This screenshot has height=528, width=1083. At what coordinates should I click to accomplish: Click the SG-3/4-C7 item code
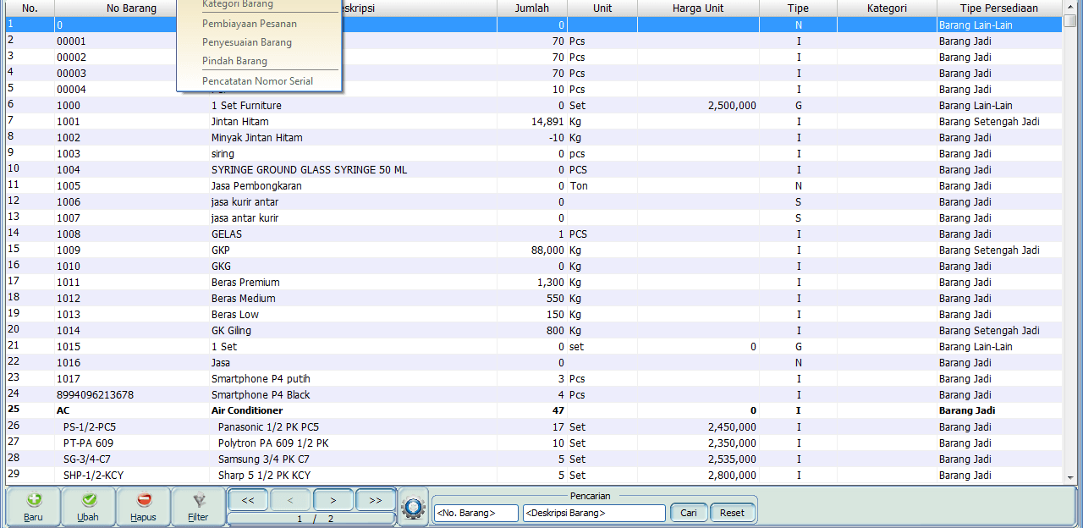point(87,459)
